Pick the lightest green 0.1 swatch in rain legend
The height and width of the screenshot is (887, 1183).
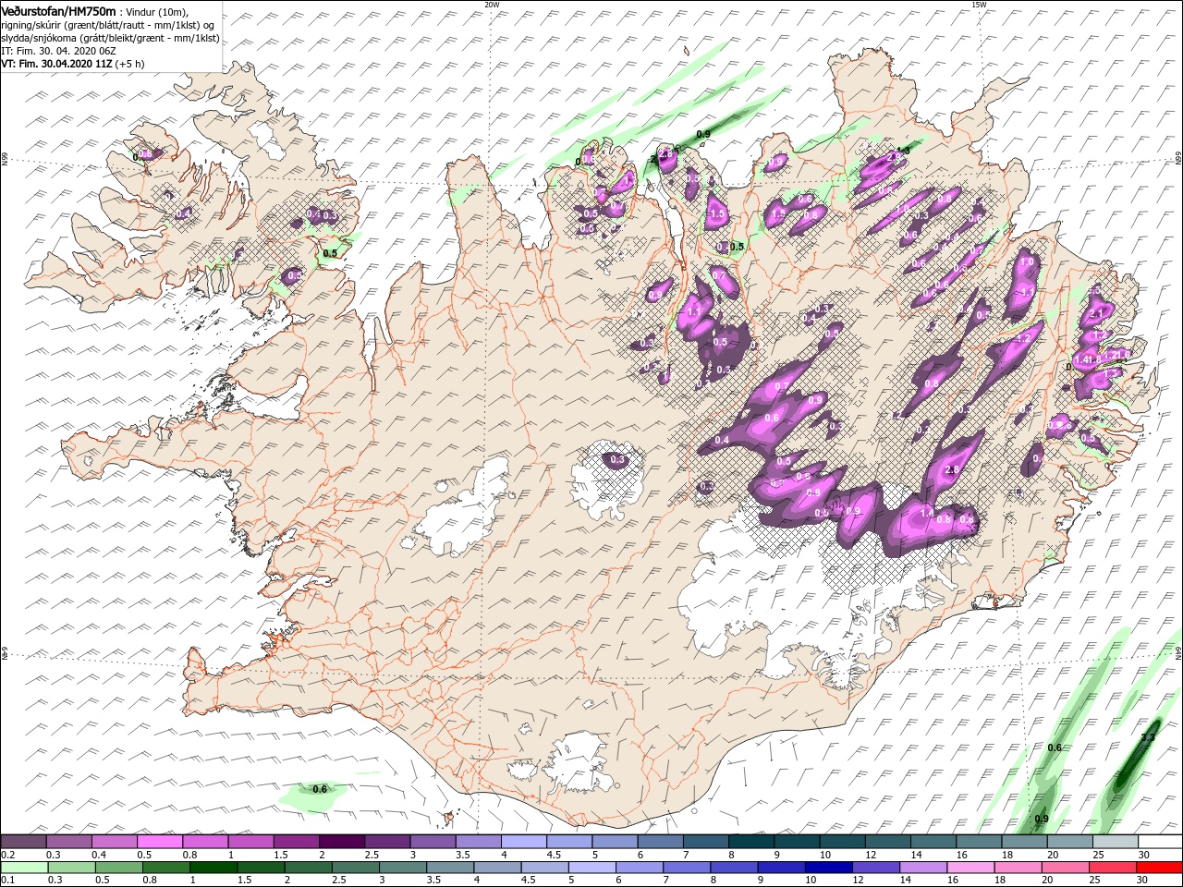[23, 868]
